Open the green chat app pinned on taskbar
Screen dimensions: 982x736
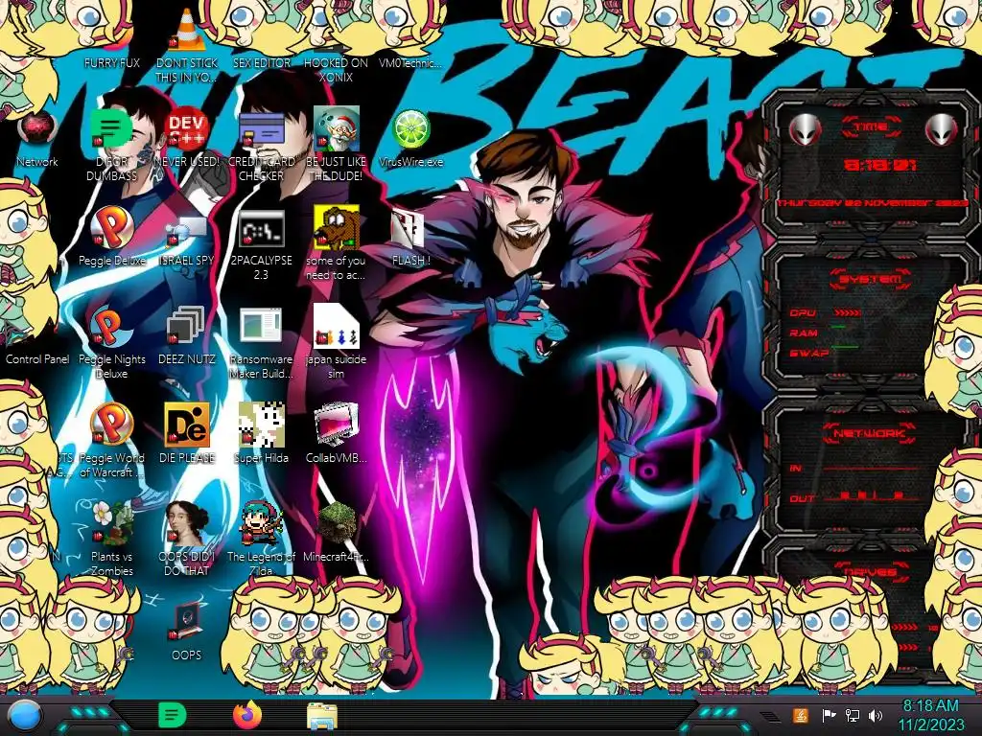173,715
